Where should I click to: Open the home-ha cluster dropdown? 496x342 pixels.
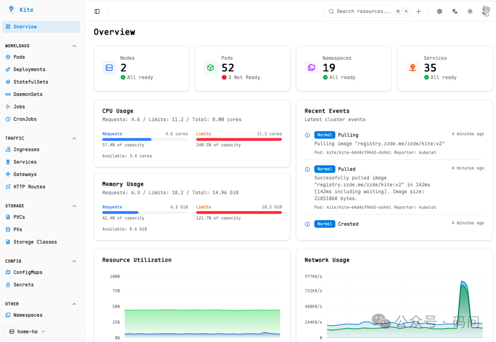pos(41,331)
